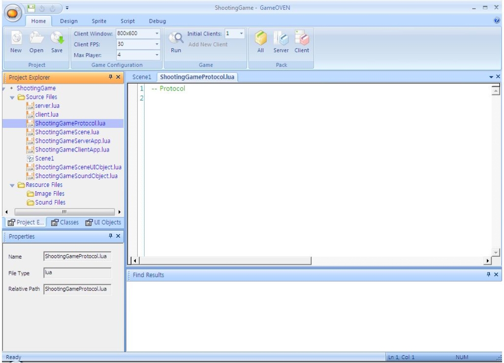Switch to the UI Objects panel tab
Image resolution: width=504 pixels, height=363 pixels.
pos(103,222)
